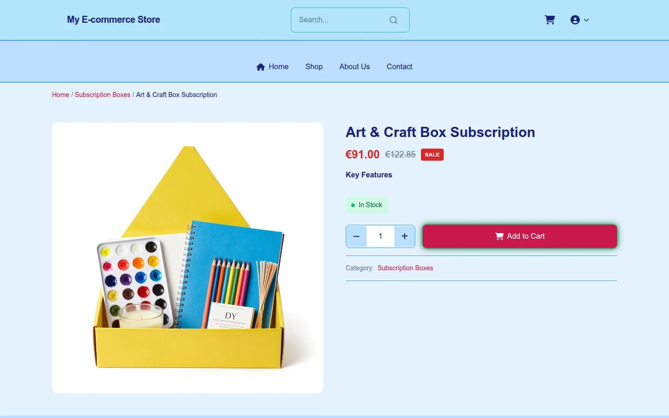This screenshot has height=418, width=669.
Task: Click the Home breadcrumb link
Action: click(60, 95)
